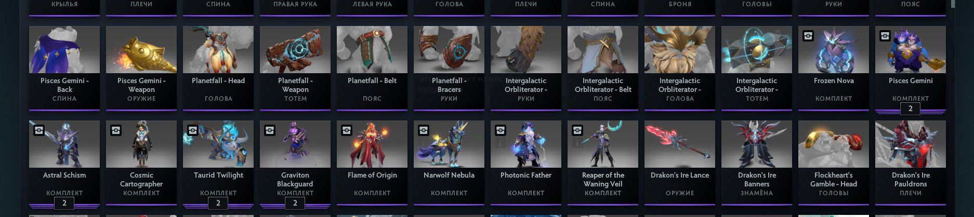Viewport: 974px width, 217px height.
Task: Select the Frozen Nova bundle icon
Action: click(x=808, y=36)
